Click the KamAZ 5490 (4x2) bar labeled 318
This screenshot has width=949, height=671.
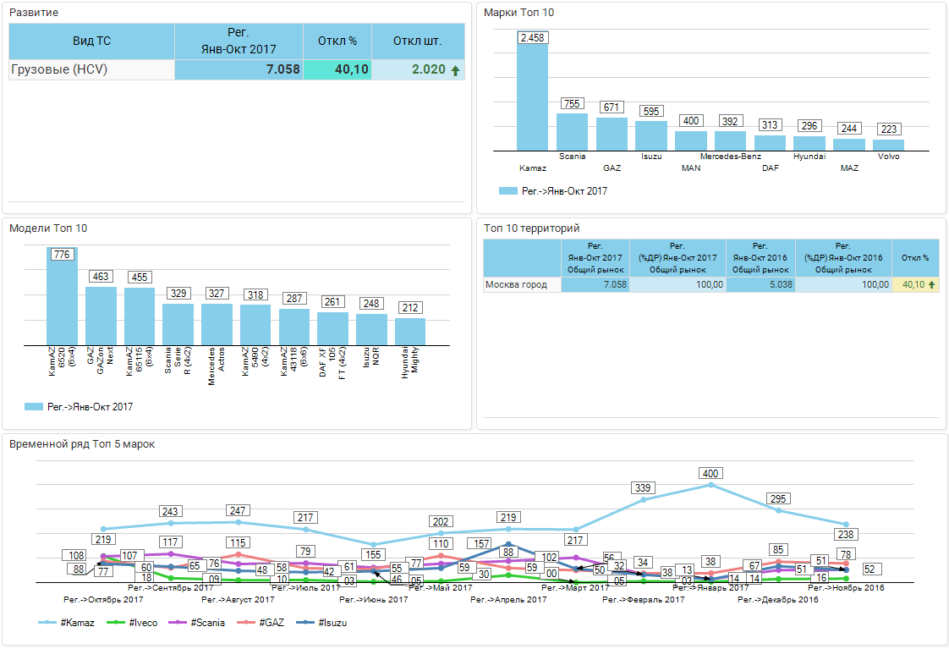click(x=255, y=325)
